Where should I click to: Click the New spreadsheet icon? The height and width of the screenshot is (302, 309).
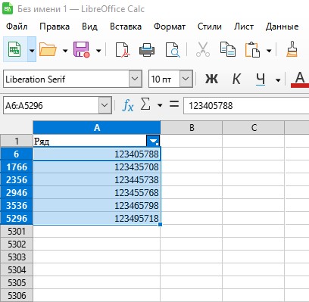point(14,49)
